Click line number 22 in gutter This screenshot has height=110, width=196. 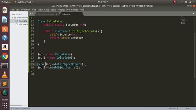click(32, 54)
